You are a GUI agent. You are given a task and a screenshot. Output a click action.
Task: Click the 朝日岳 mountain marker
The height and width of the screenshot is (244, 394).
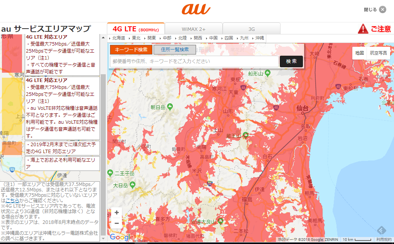170,107
